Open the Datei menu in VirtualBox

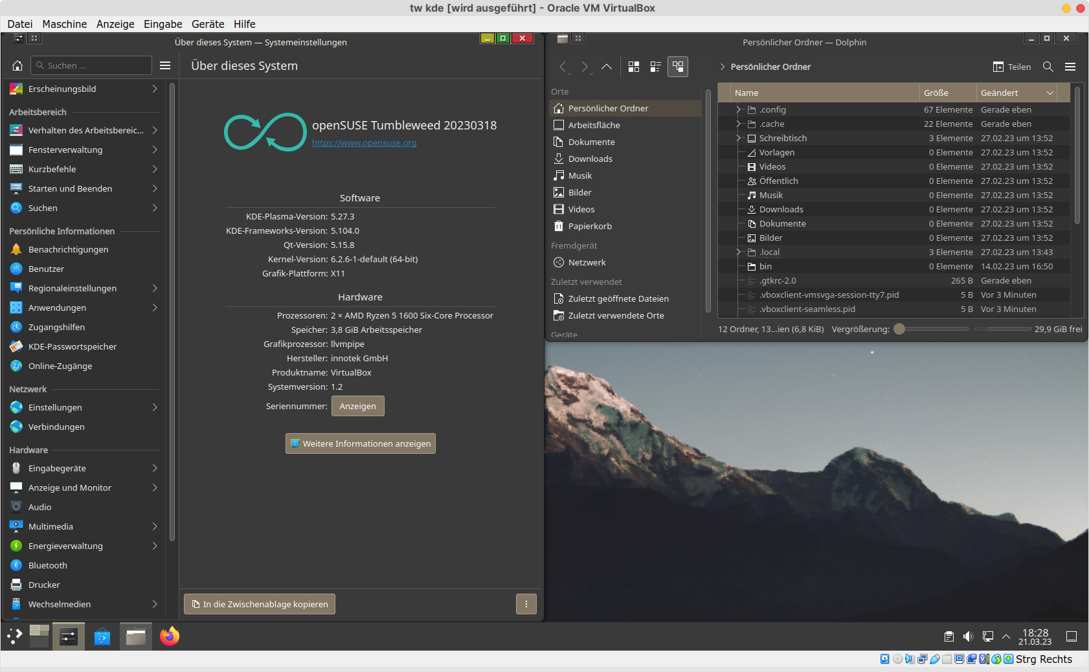20,24
